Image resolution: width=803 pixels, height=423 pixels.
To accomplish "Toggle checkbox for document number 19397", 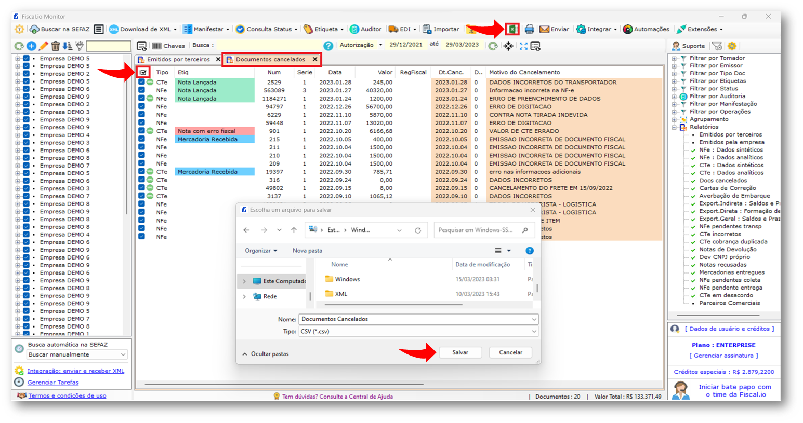I will [x=141, y=171].
